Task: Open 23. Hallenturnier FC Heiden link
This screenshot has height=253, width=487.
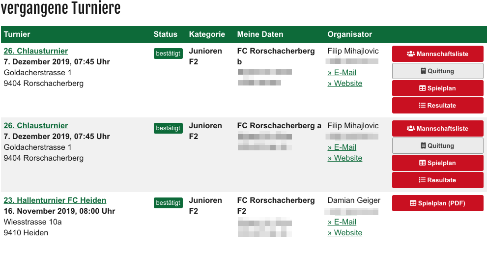Action: (55, 200)
